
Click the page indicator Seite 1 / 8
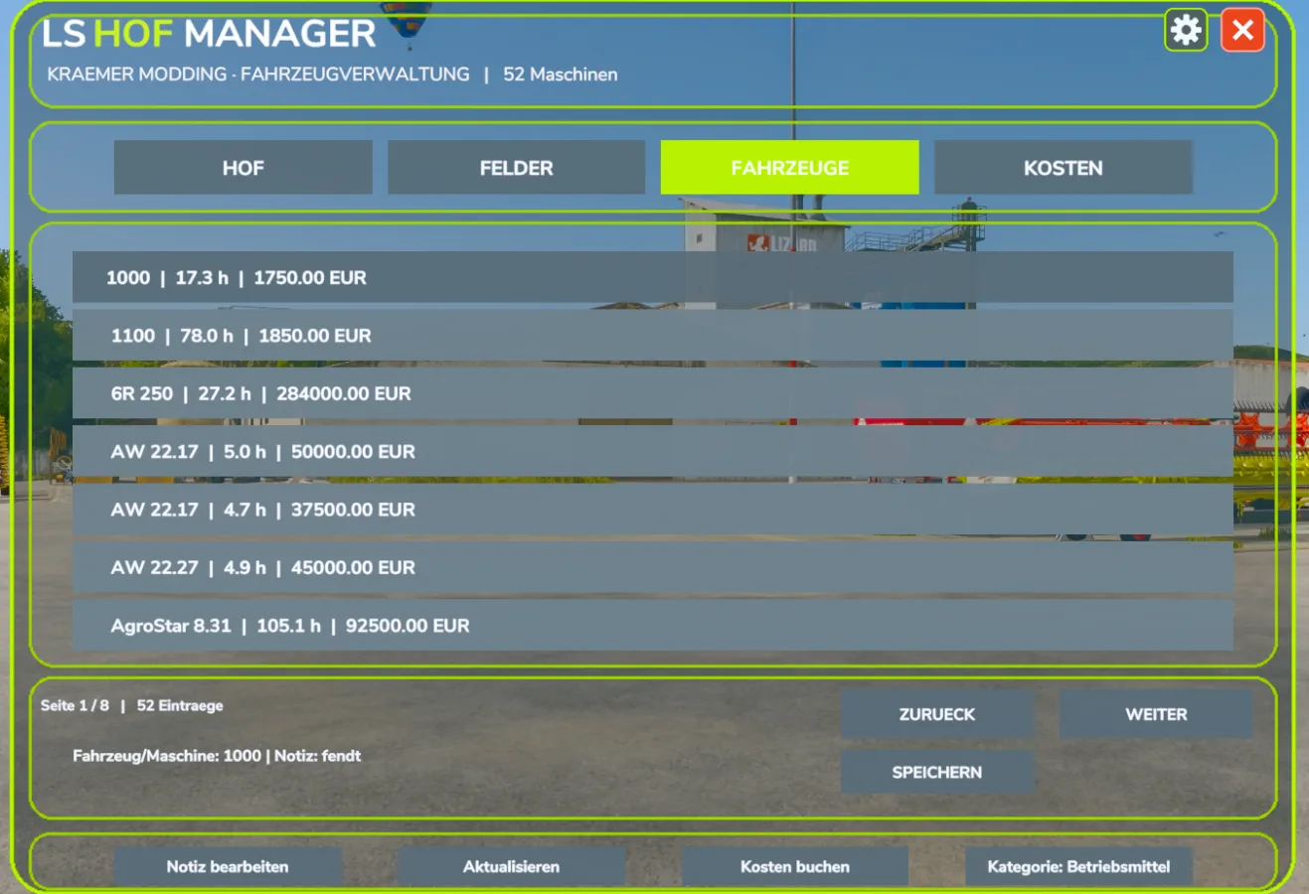tap(75, 705)
